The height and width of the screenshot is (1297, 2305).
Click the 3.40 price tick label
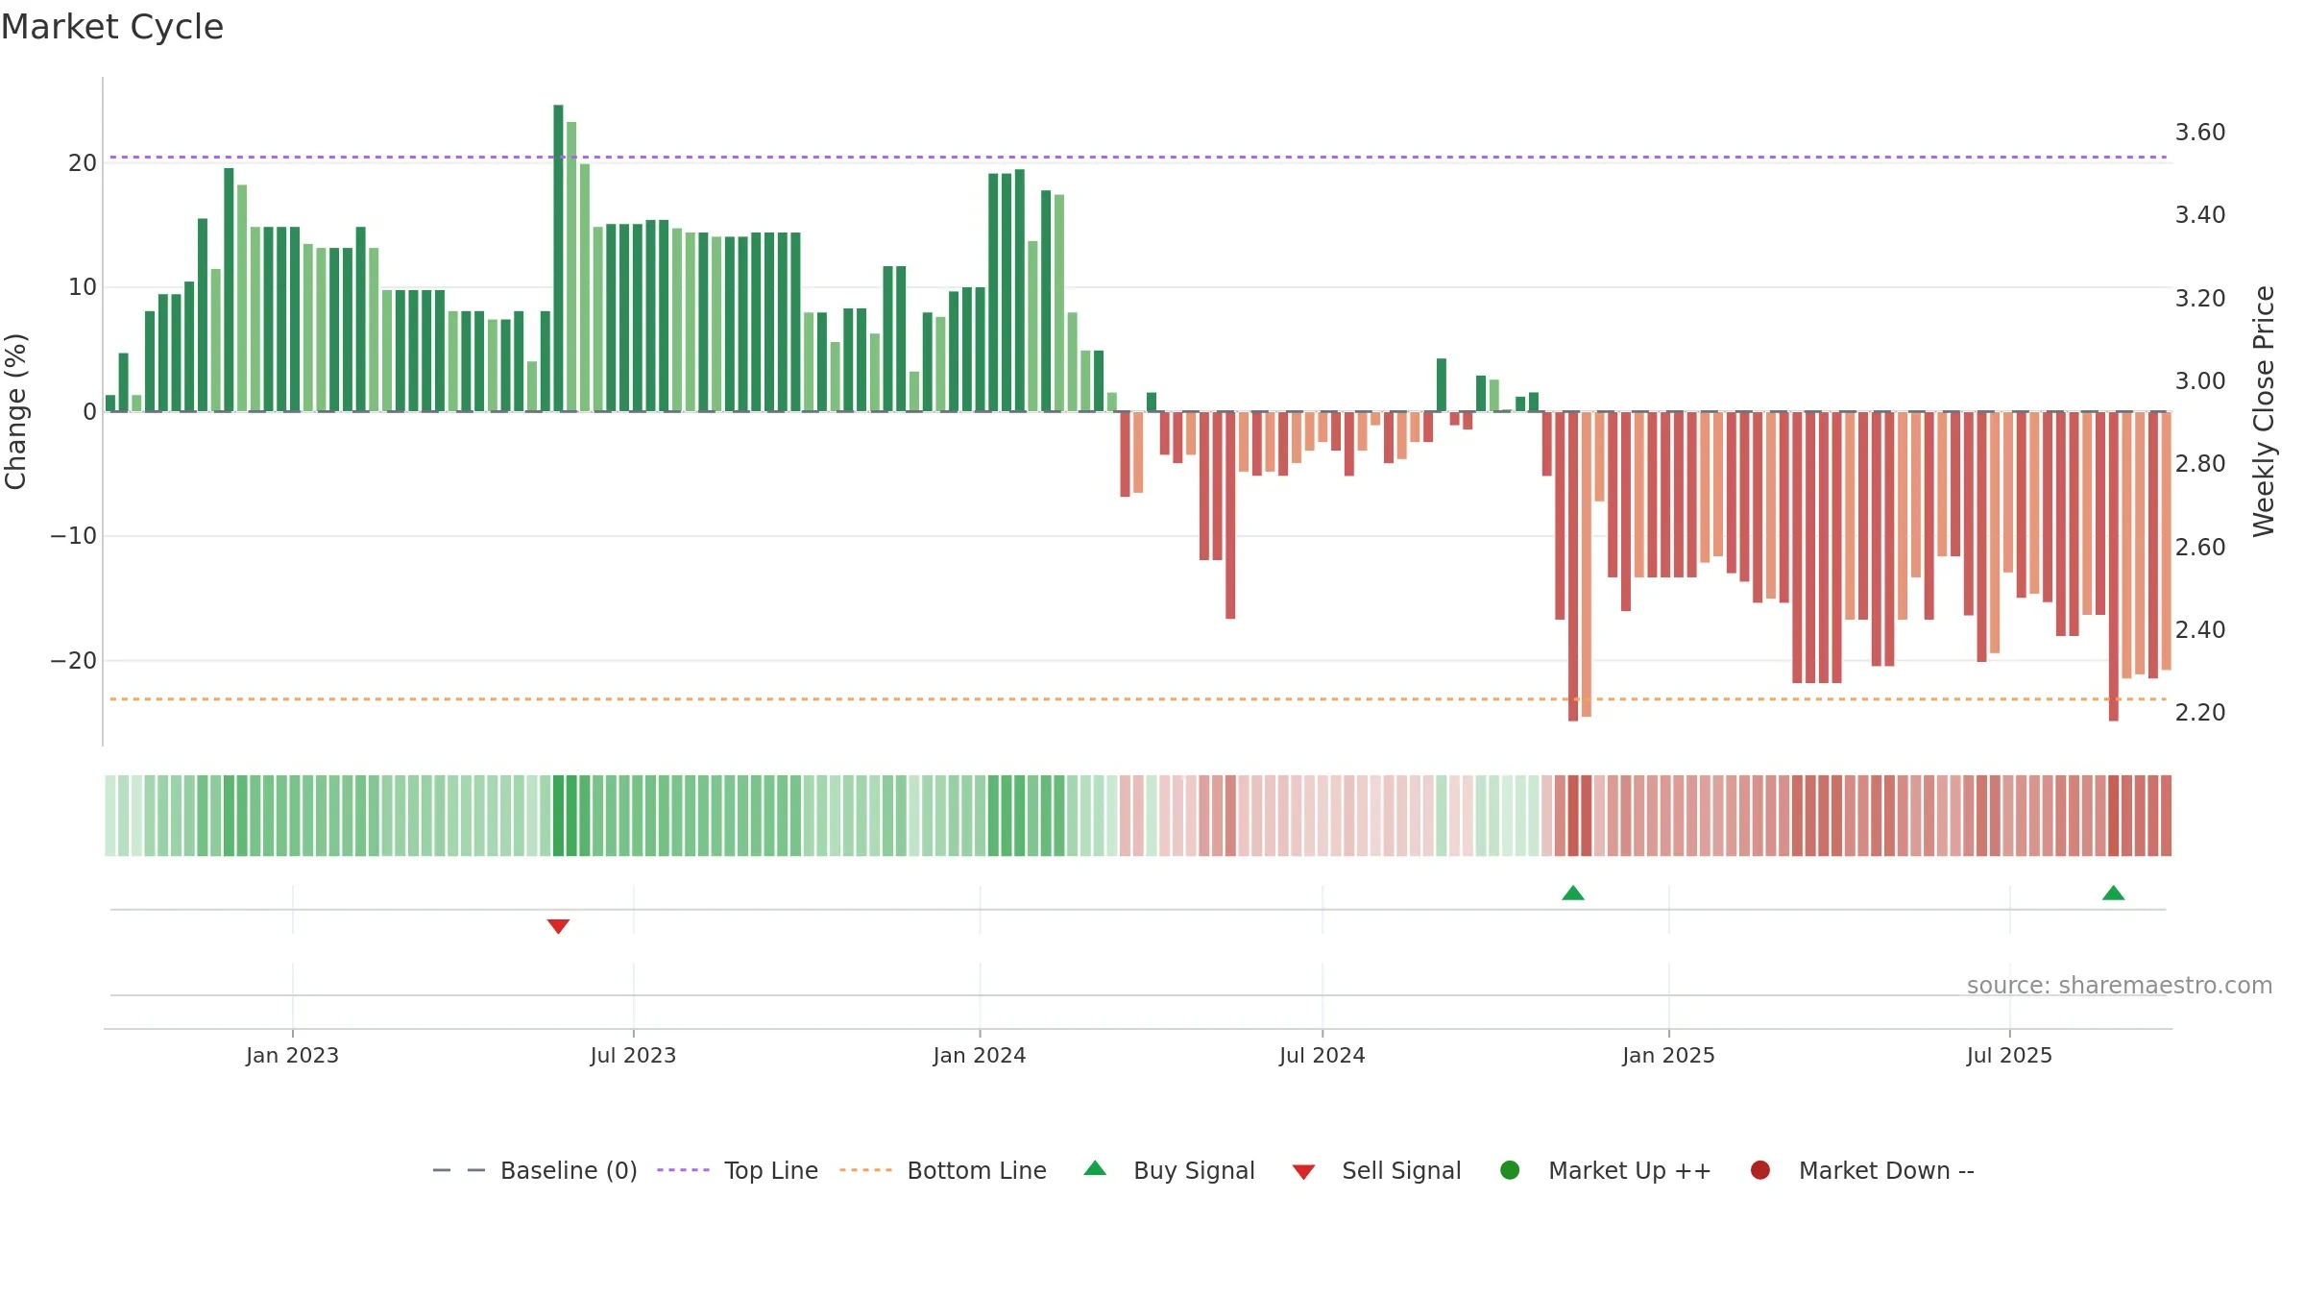click(x=2200, y=215)
